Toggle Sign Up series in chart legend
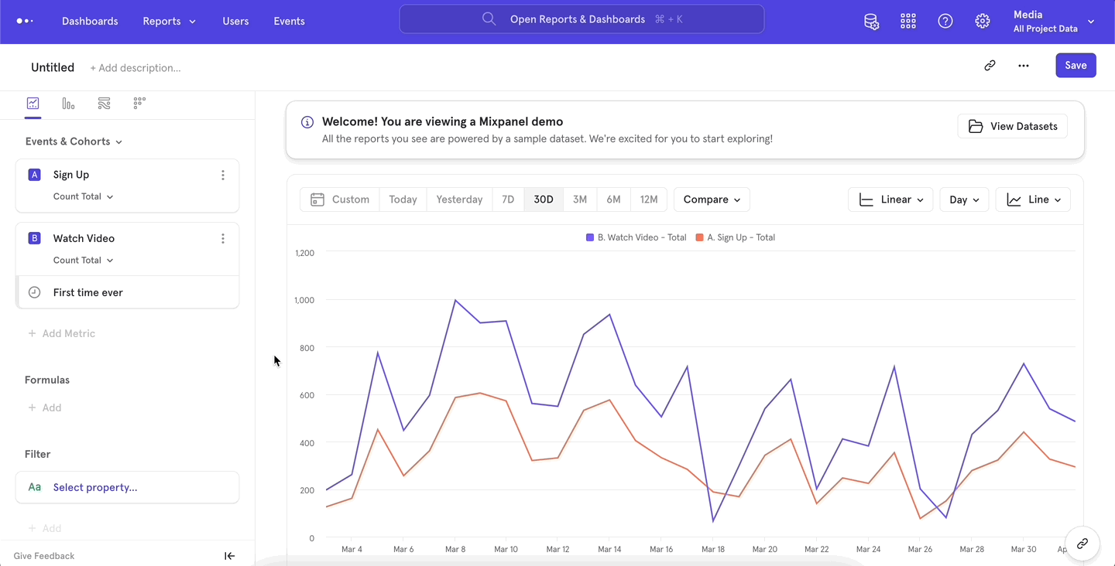Screen dimensions: 1115x566 736,237
